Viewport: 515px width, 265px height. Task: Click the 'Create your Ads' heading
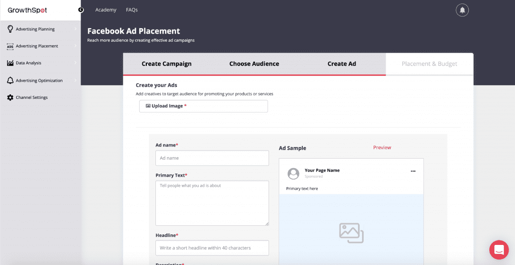(x=156, y=85)
